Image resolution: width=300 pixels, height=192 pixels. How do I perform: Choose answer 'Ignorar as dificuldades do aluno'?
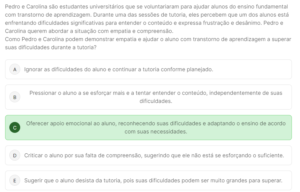(x=118, y=69)
